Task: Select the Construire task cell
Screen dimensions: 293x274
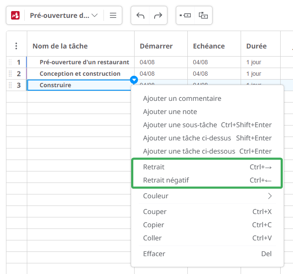Action: [x=80, y=85]
